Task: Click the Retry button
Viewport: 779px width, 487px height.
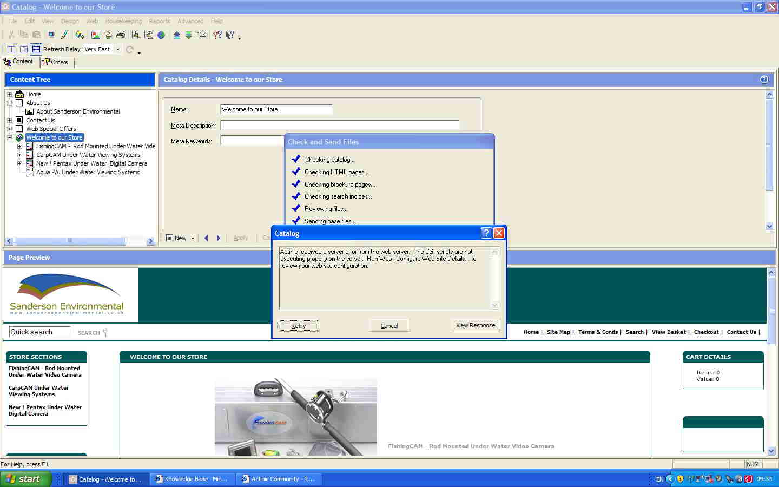Action: tap(299, 326)
